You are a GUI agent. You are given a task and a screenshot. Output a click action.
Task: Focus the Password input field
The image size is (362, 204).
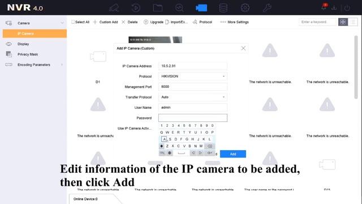point(193,118)
